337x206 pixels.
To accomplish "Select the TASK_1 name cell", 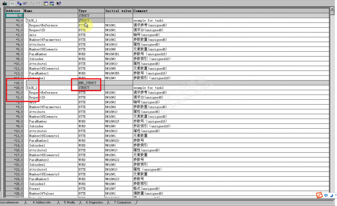I will pyautogui.click(x=52, y=21).
